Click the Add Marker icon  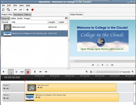point(35,72)
